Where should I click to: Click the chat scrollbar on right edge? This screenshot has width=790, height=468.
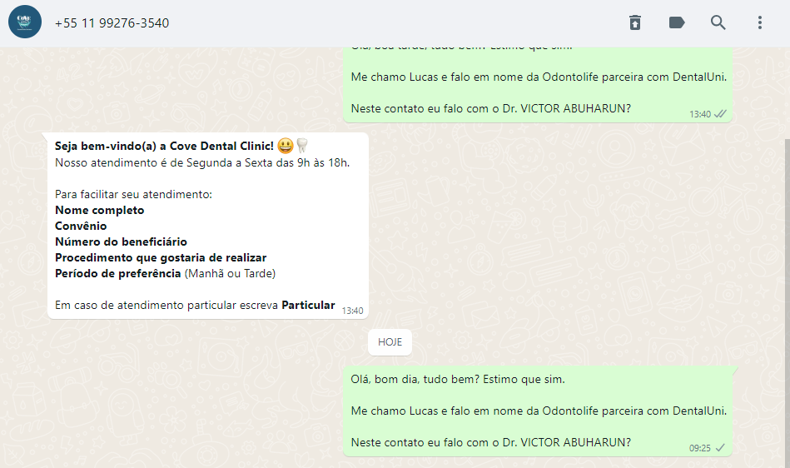[787, 302]
